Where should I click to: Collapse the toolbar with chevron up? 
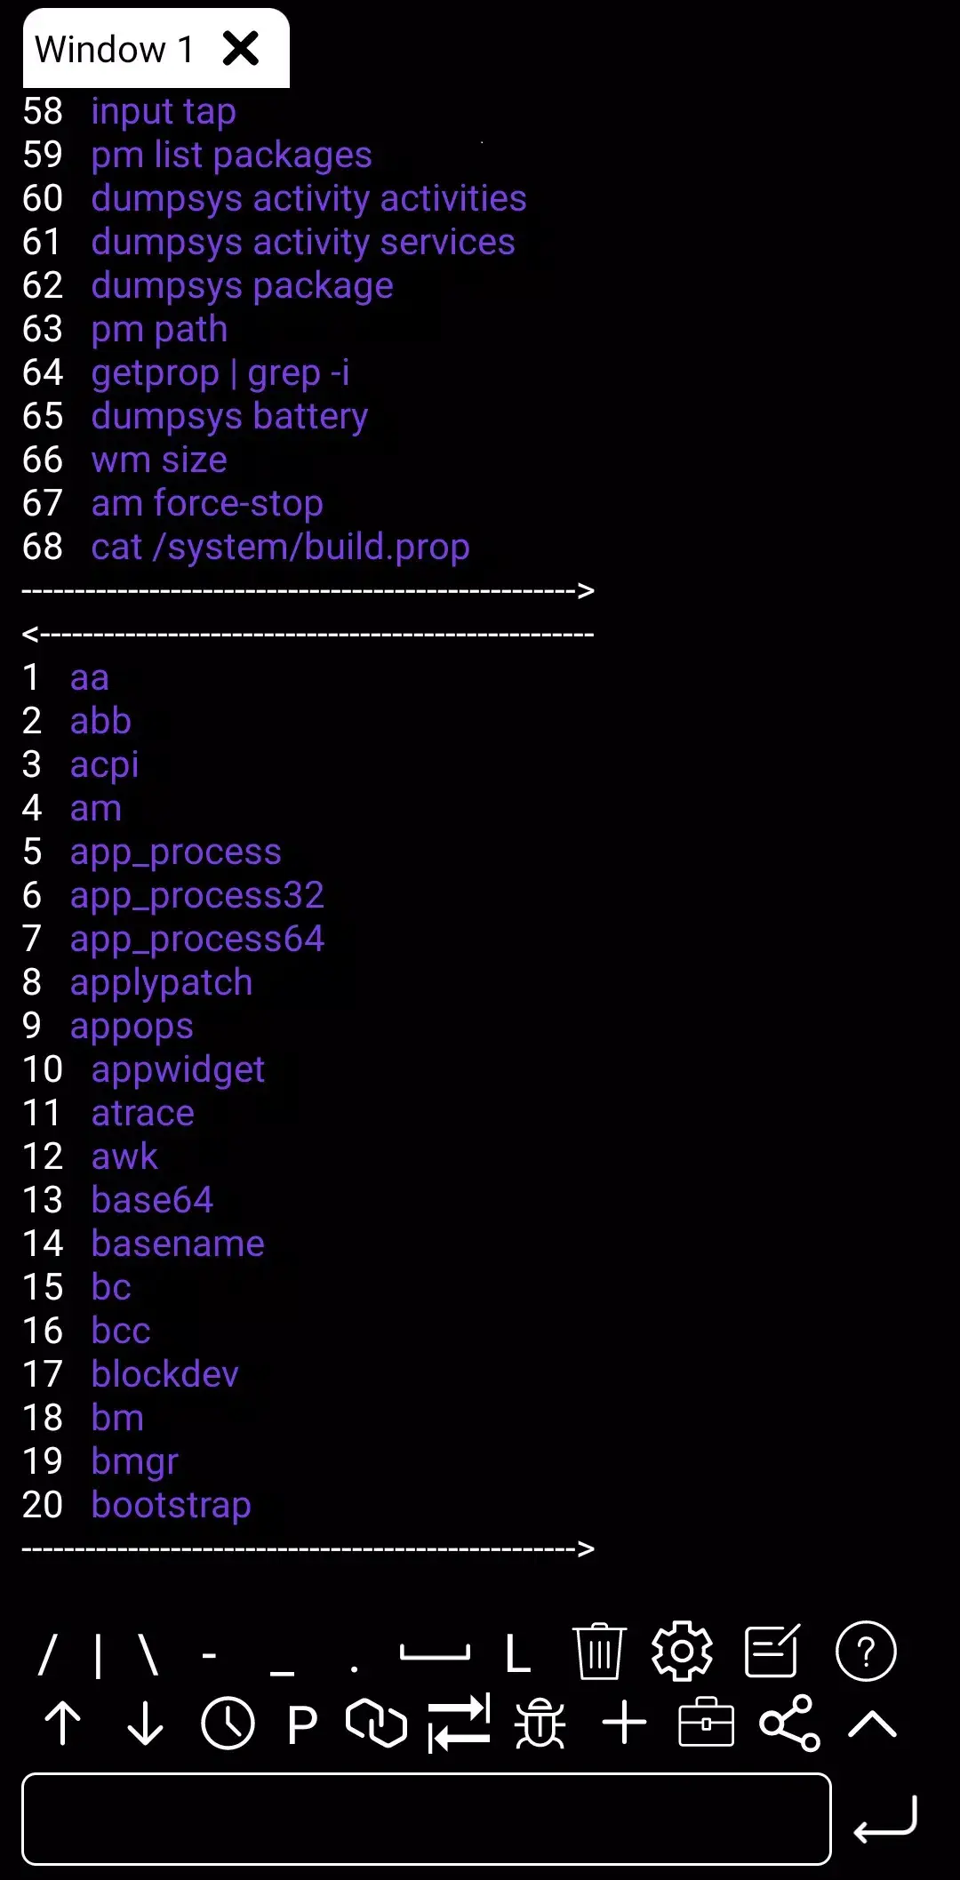[x=870, y=1723]
